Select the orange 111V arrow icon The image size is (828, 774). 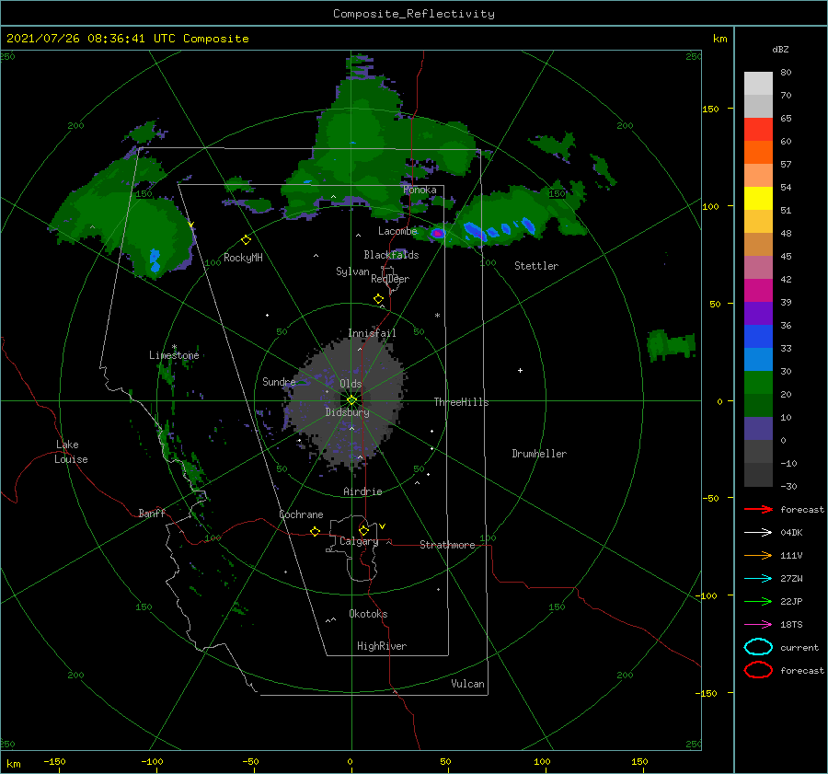click(x=758, y=555)
